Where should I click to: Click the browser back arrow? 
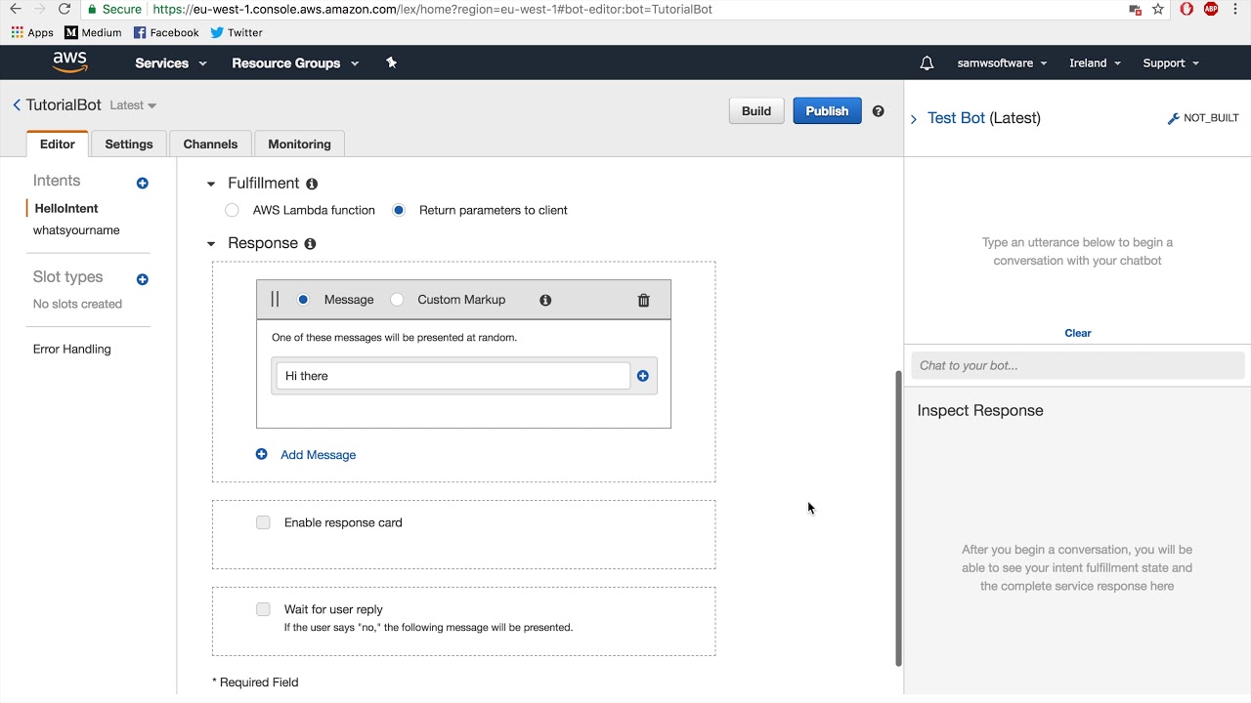15,9
